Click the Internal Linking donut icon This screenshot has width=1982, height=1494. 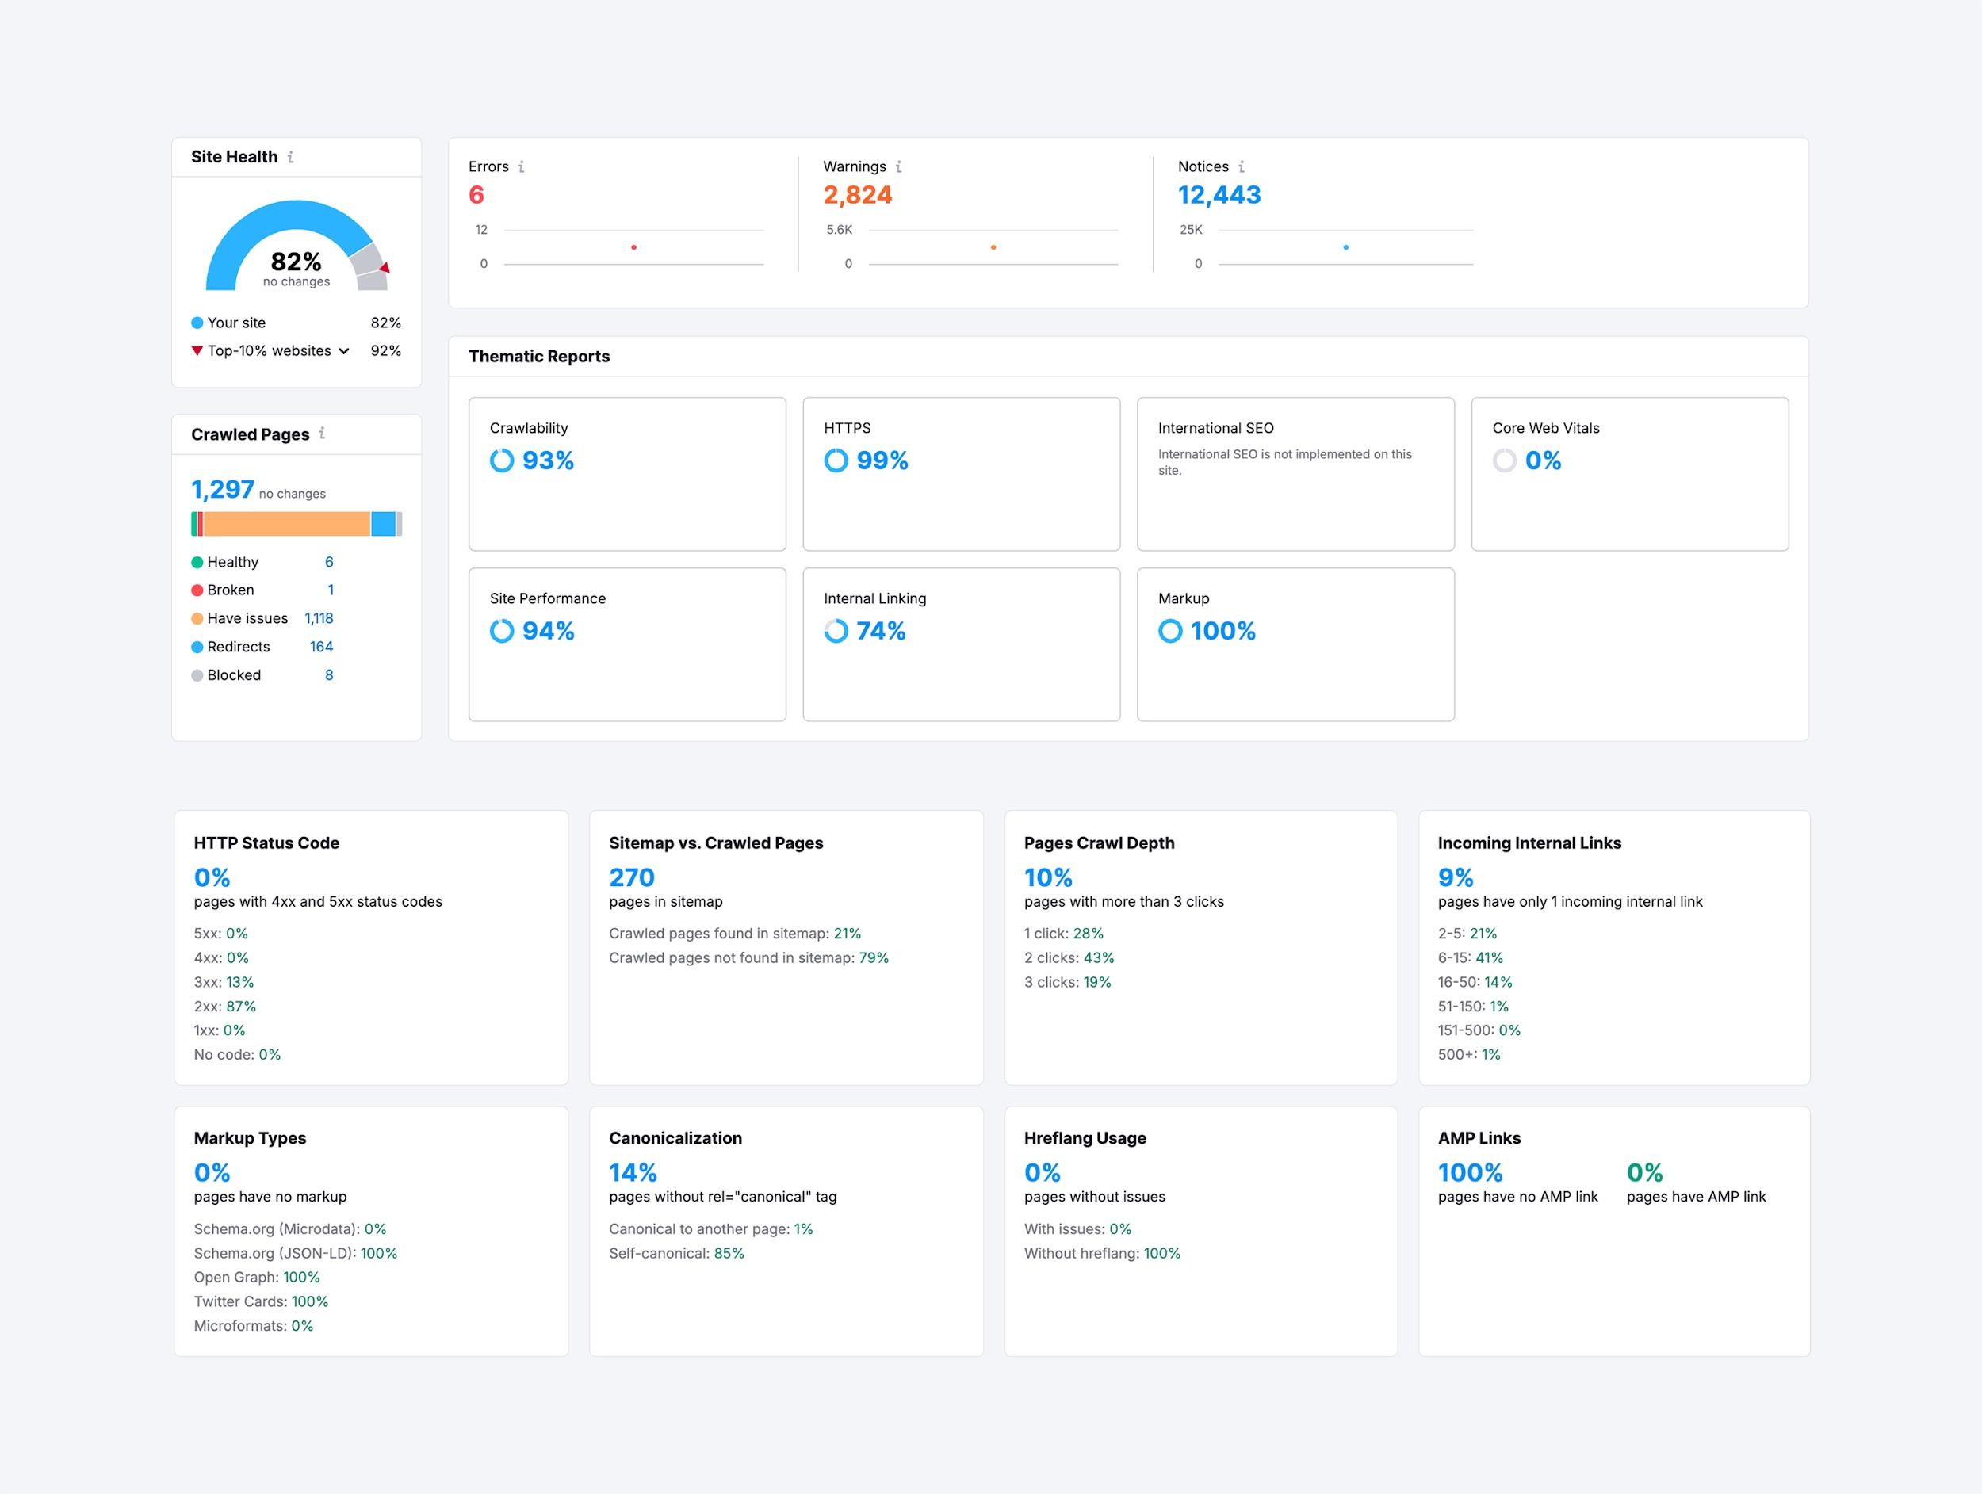pyautogui.click(x=836, y=631)
